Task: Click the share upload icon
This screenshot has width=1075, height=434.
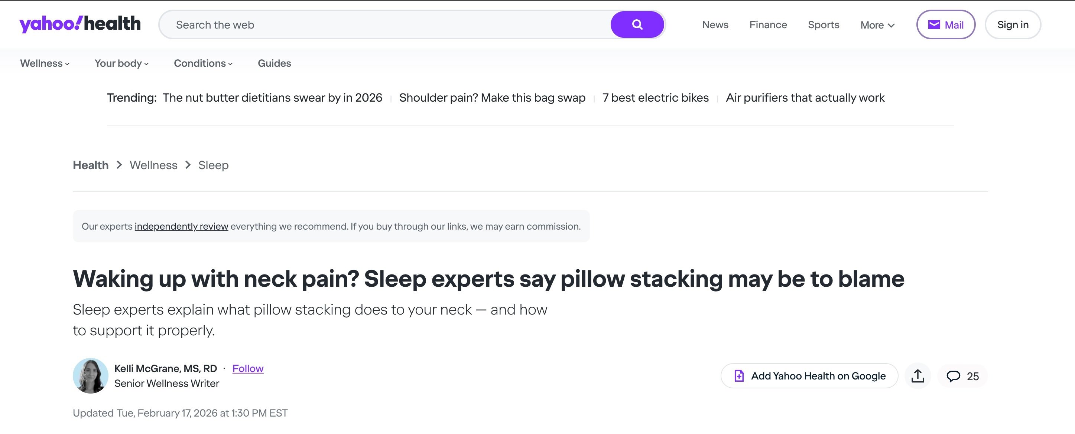Action: coord(917,376)
